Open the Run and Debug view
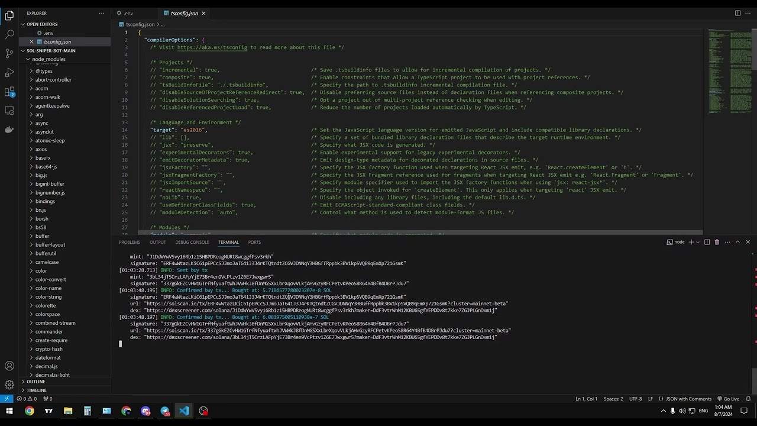757x426 pixels. point(9,72)
